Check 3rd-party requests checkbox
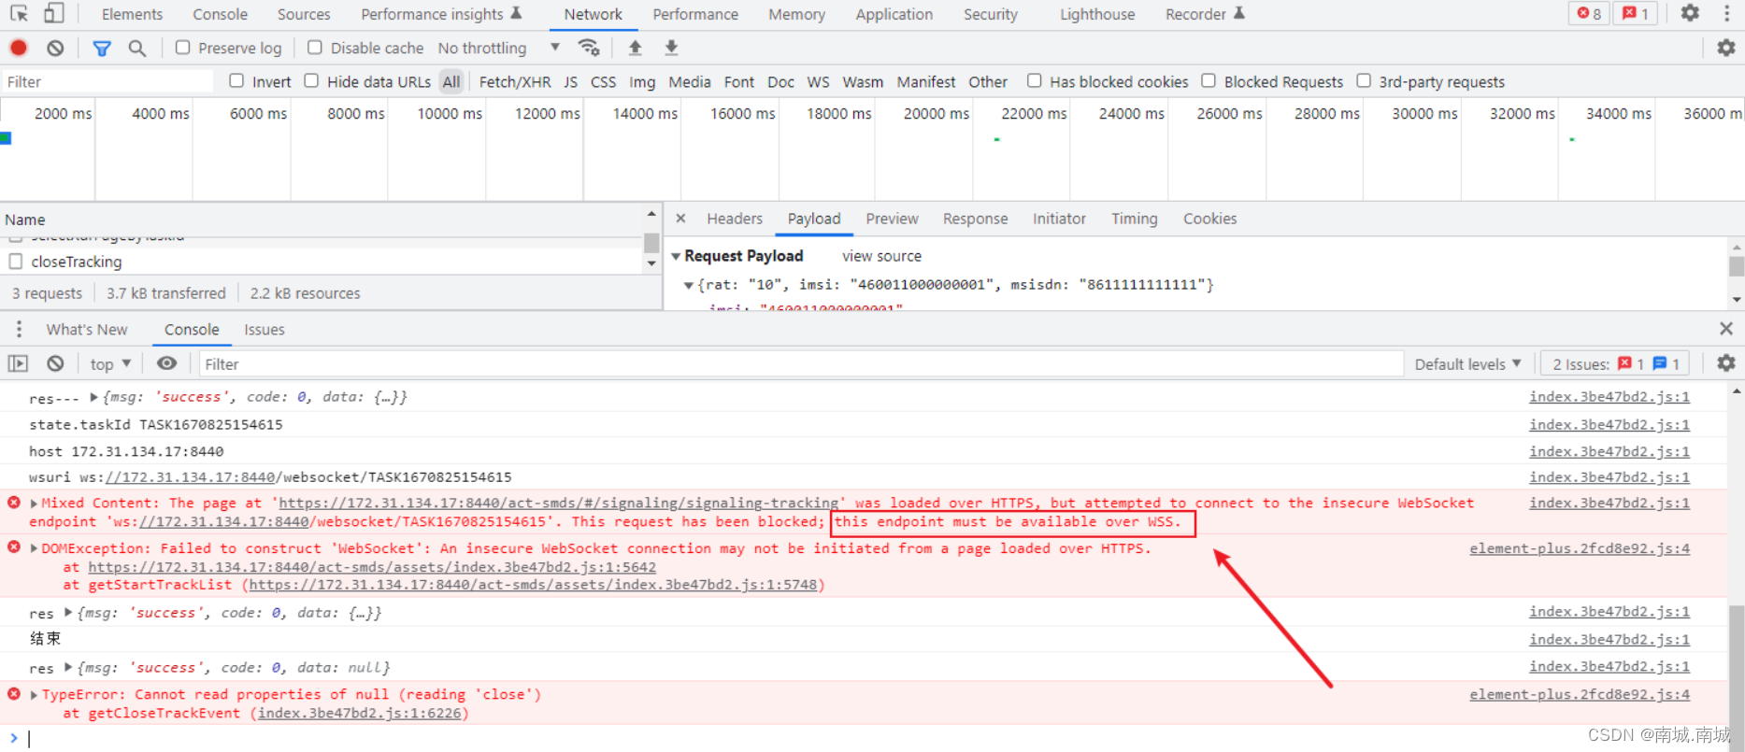 (x=1364, y=81)
